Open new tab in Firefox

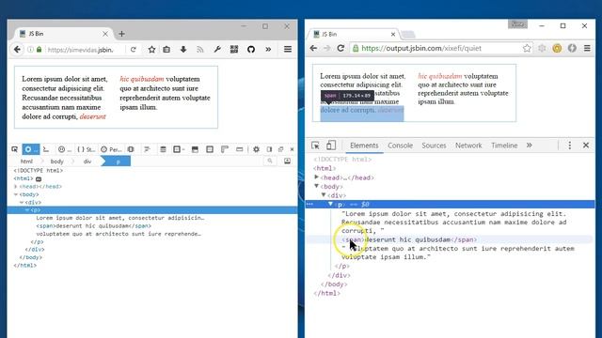121,34
